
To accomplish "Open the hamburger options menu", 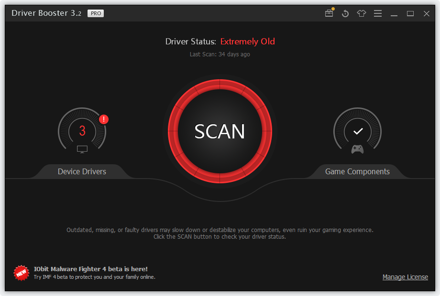I will [x=378, y=13].
